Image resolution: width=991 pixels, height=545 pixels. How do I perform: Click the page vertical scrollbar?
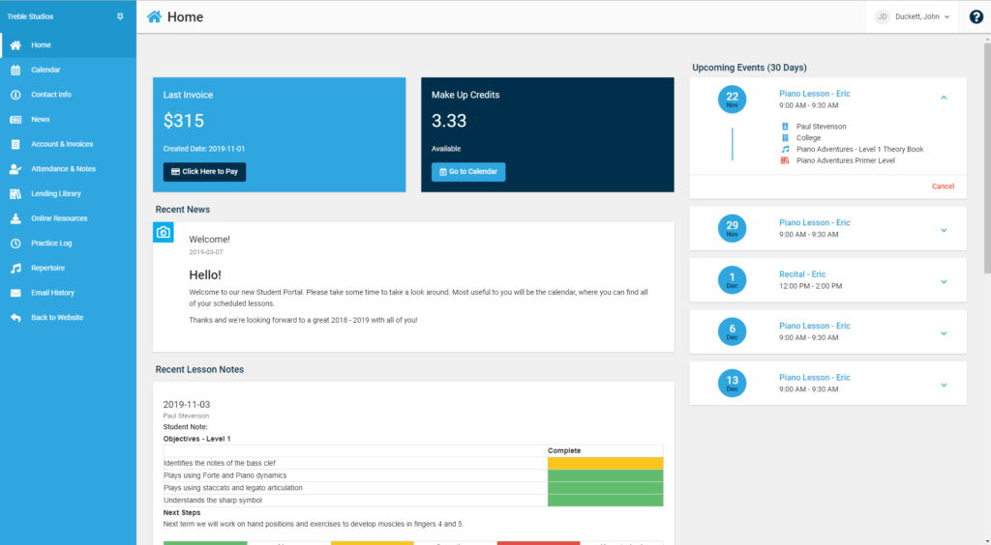pyautogui.click(x=987, y=158)
